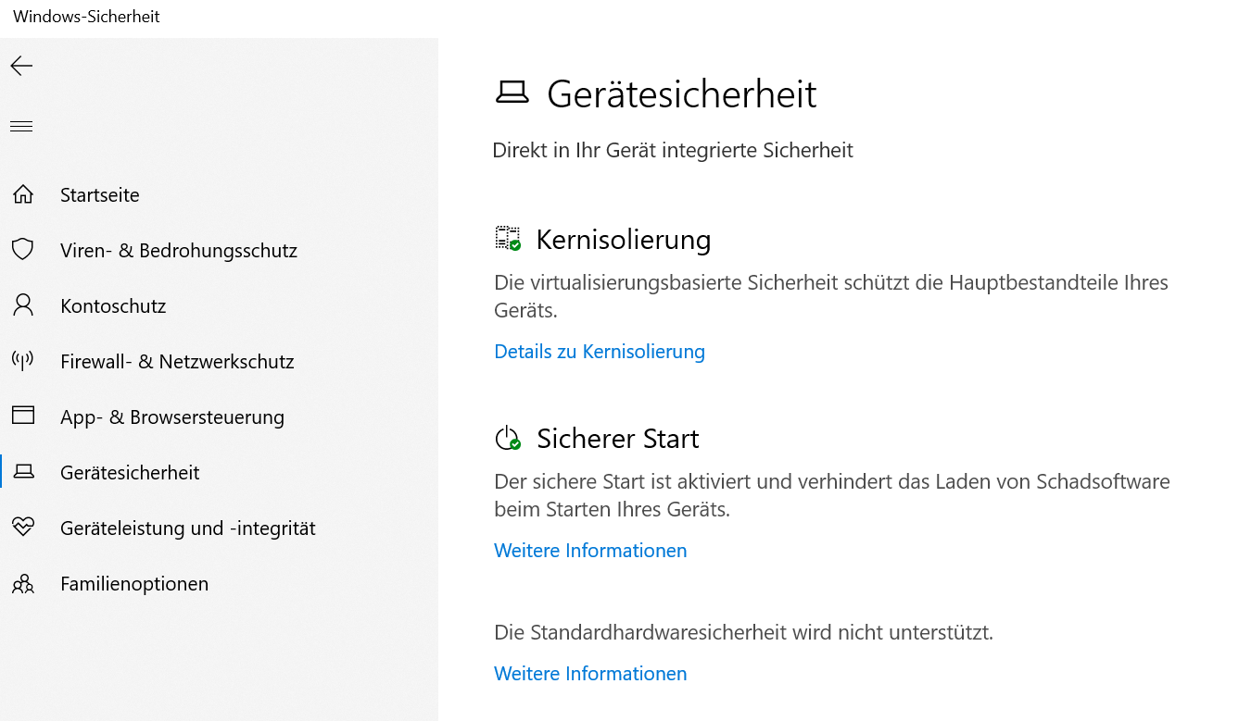This screenshot has width=1239, height=721.
Task: Click the Startseite home icon
Action: pyautogui.click(x=23, y=194)
